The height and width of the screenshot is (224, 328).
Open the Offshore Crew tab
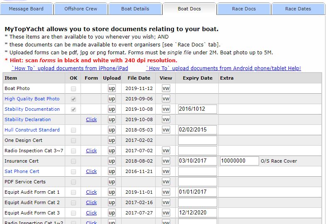(x=81, y=9)
